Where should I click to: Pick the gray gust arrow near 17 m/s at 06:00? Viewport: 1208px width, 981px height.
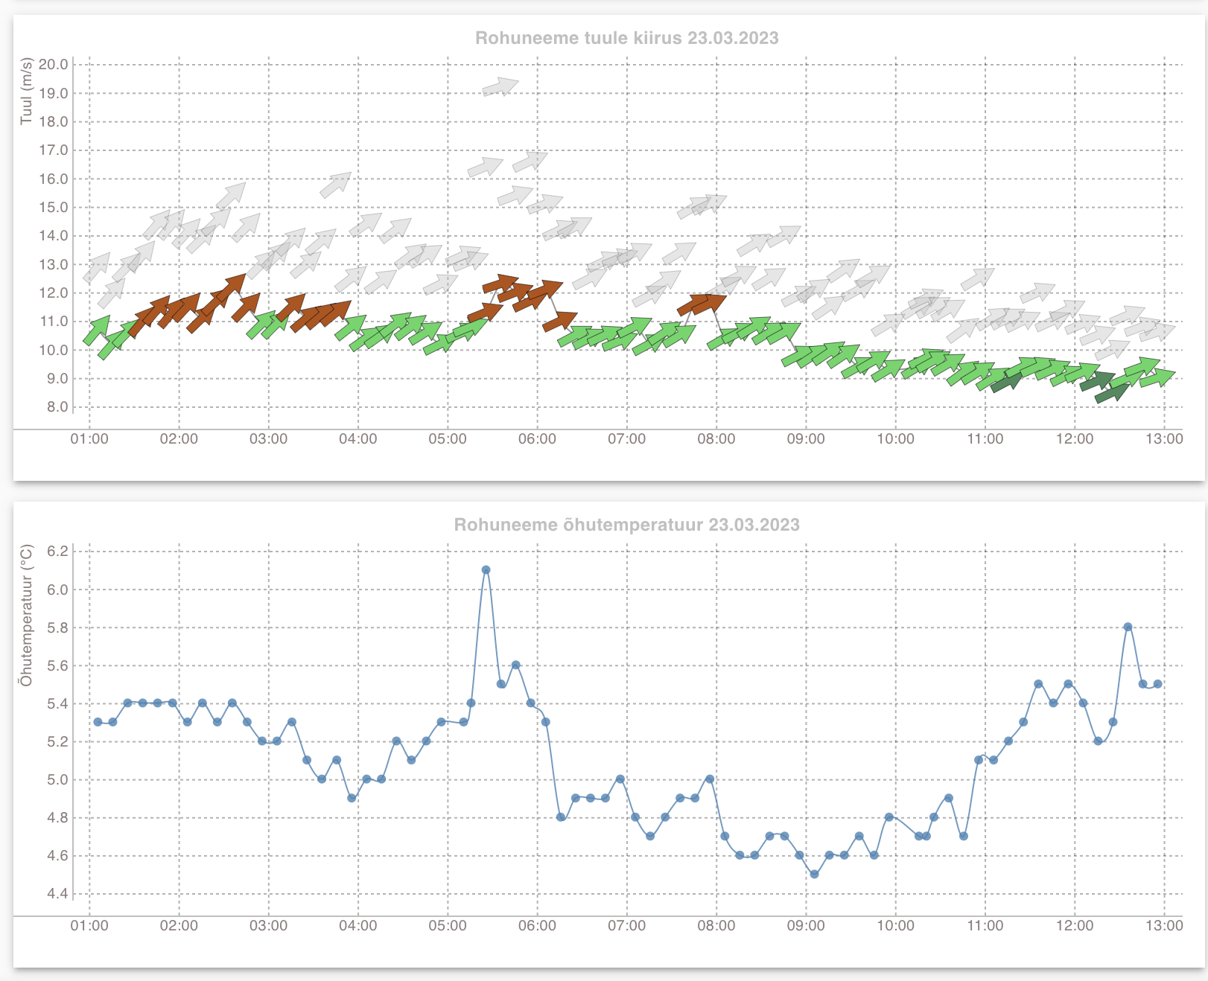530,162
